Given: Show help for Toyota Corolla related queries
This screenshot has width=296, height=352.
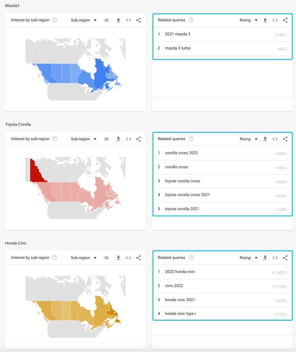Looking at the screenshot, I should (191, 139).
